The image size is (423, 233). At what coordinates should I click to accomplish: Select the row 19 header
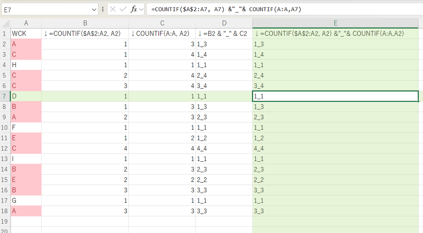tap(6, 221)
